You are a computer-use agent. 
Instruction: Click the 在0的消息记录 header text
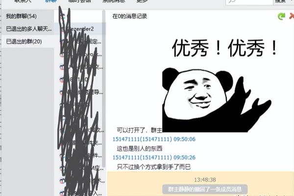pos(129,16)
